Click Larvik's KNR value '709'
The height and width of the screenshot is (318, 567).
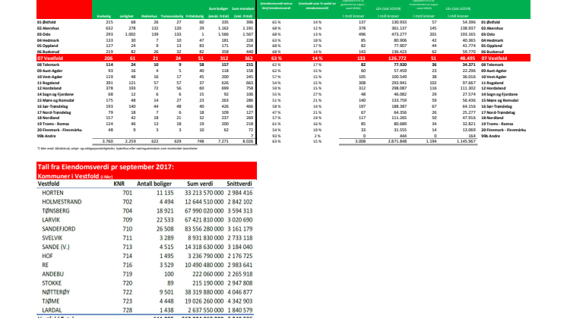(x=127, y=220)
